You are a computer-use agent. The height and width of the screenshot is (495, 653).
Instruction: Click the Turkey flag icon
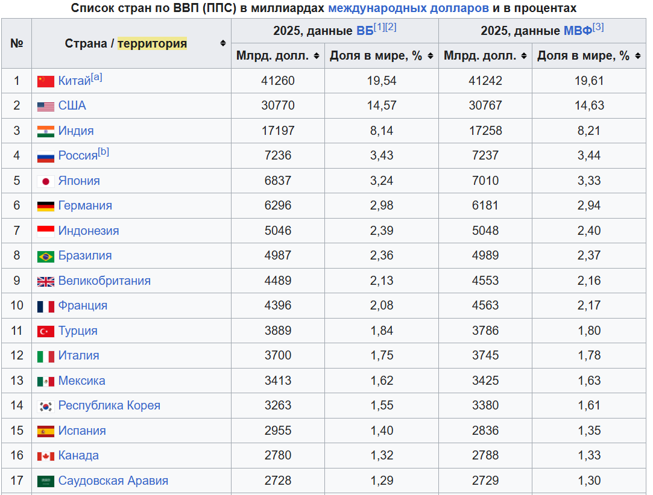pyautogui.click(x=46, y=332)
